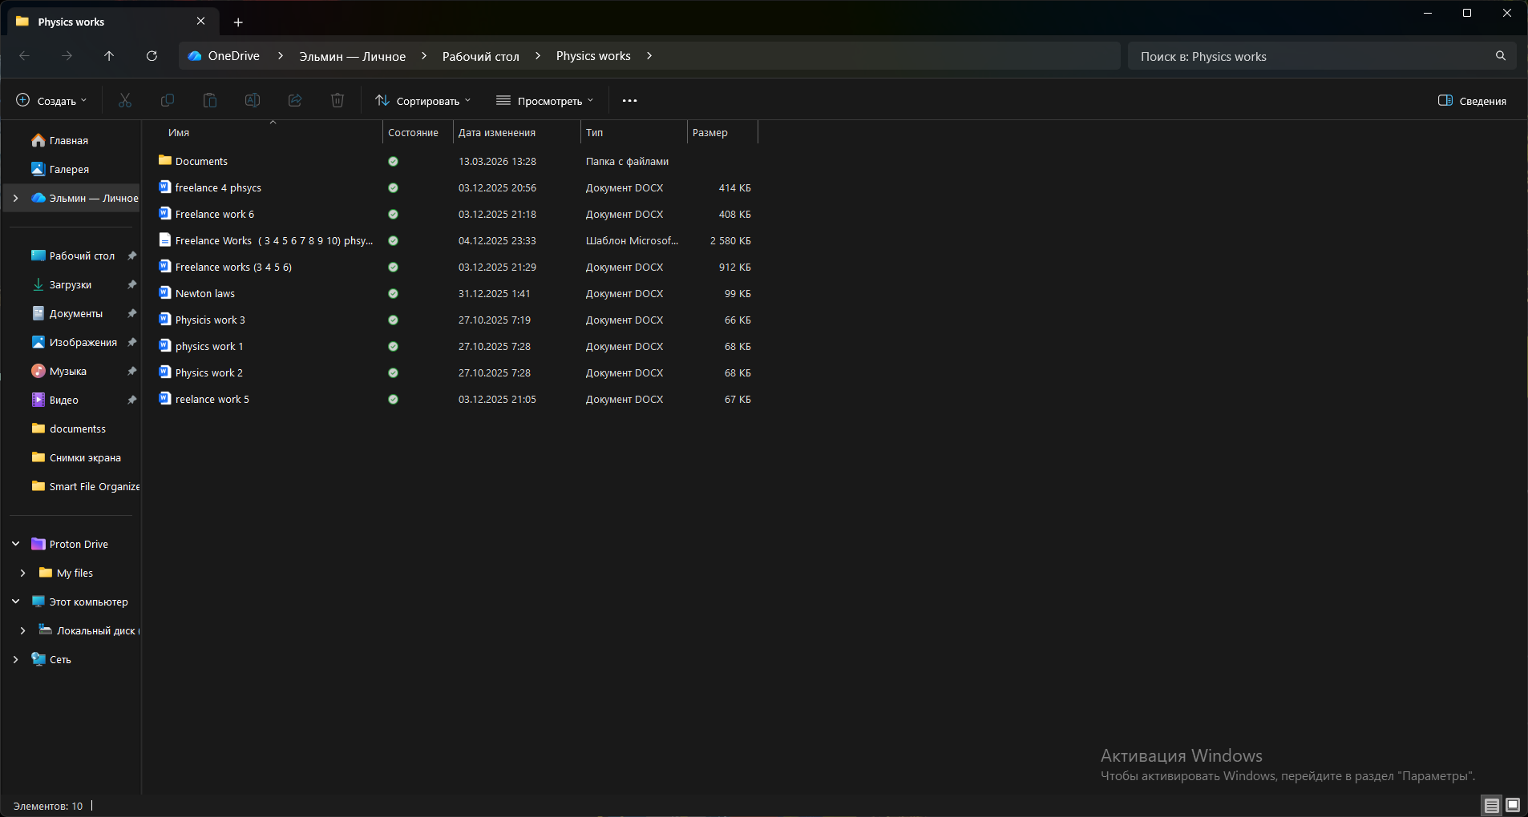Click inside the search field
Screen dimensions: 1528x817
point(1283,56)
